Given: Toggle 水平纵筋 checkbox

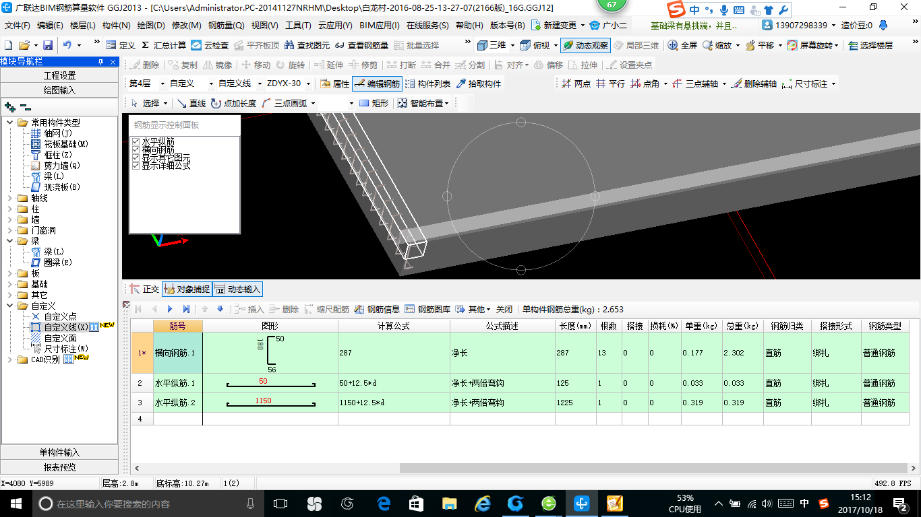Looking at the screenshot, I should [x=136, y=141].
